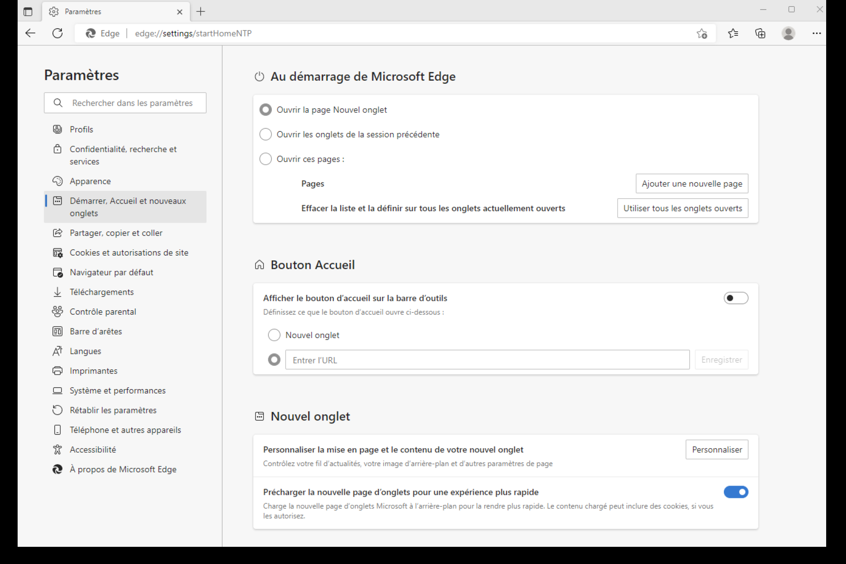This screenshot has height=564, width=846.
Task: Focus Rechercher dans les paramètres field
Action: point(125,103)
